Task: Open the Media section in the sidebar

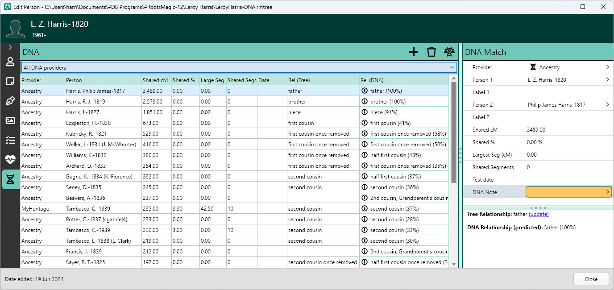Action: tap(10, 120)
